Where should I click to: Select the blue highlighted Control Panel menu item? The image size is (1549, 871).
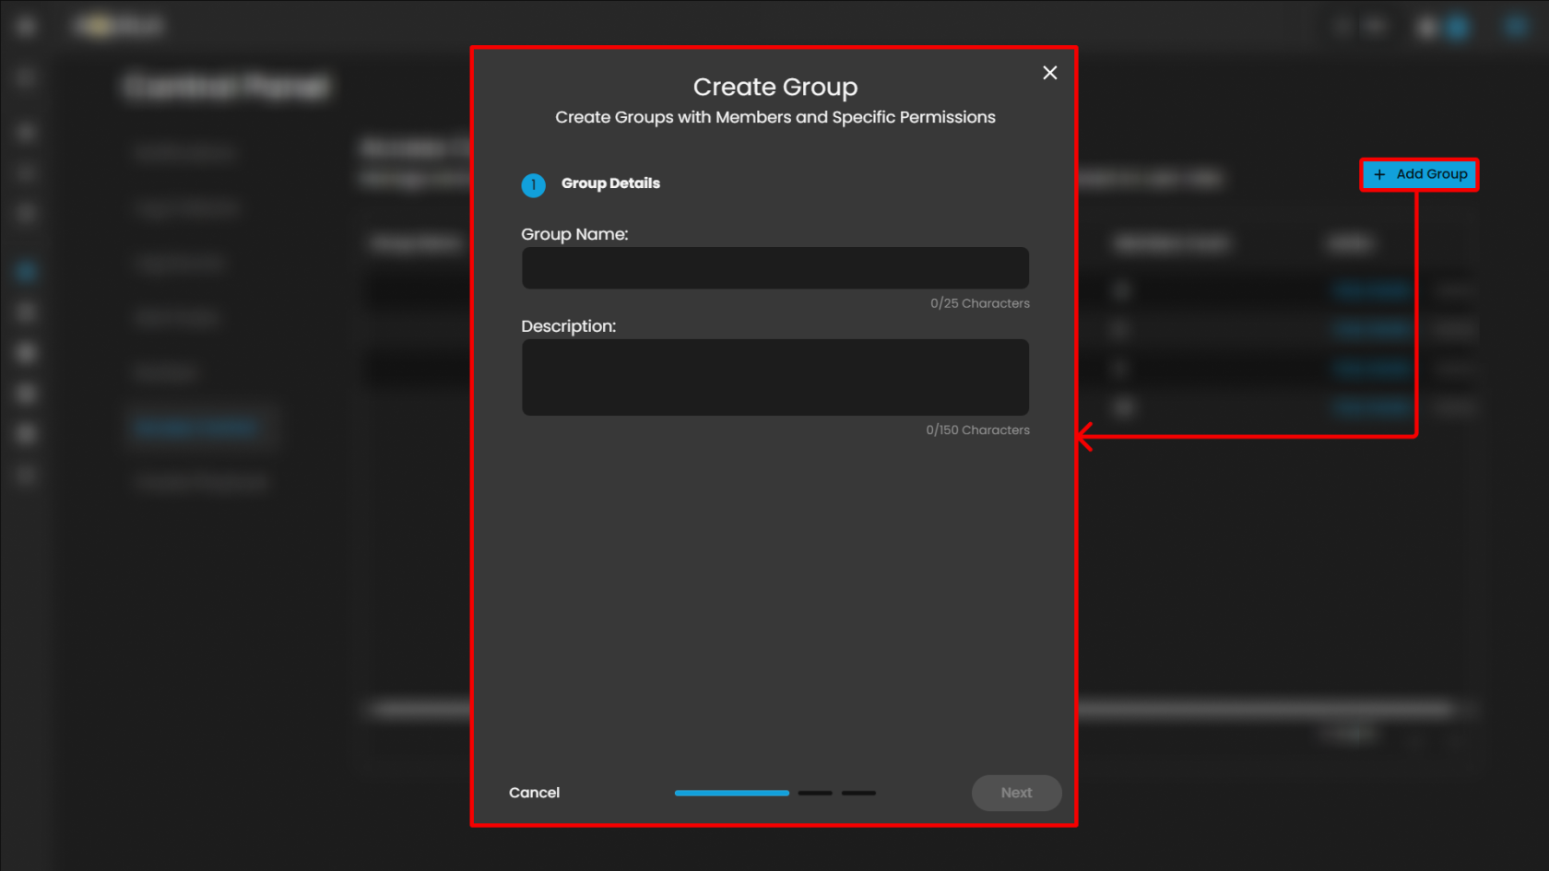195,428
